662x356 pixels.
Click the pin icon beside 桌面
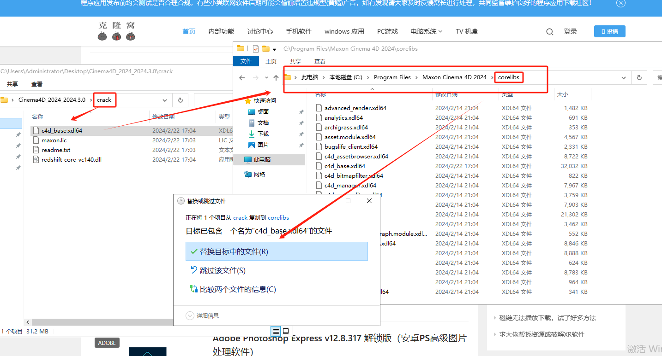(301, 112)
